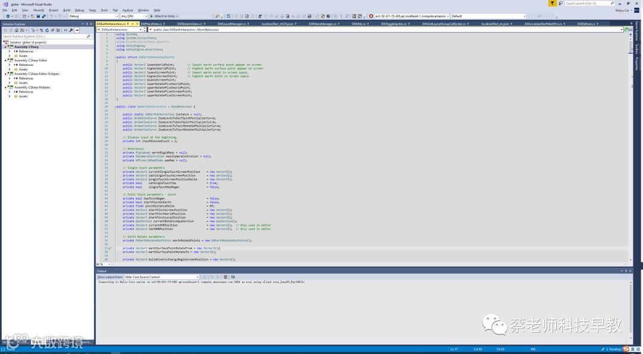Click the Solution Explorer search field
The height and width of the screenshot is (354, 643).
click(x=46, y=36)
